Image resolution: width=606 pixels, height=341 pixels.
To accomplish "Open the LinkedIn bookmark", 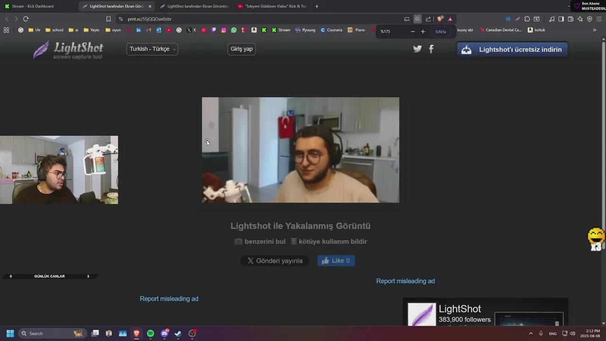I will (138, 30).
